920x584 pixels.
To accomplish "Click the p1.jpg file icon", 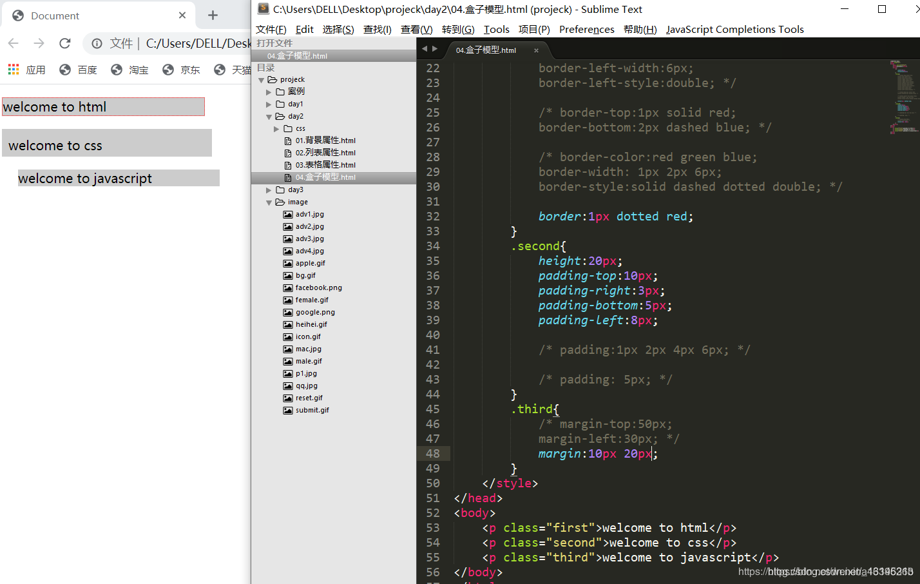I will [x=288, y=374].
